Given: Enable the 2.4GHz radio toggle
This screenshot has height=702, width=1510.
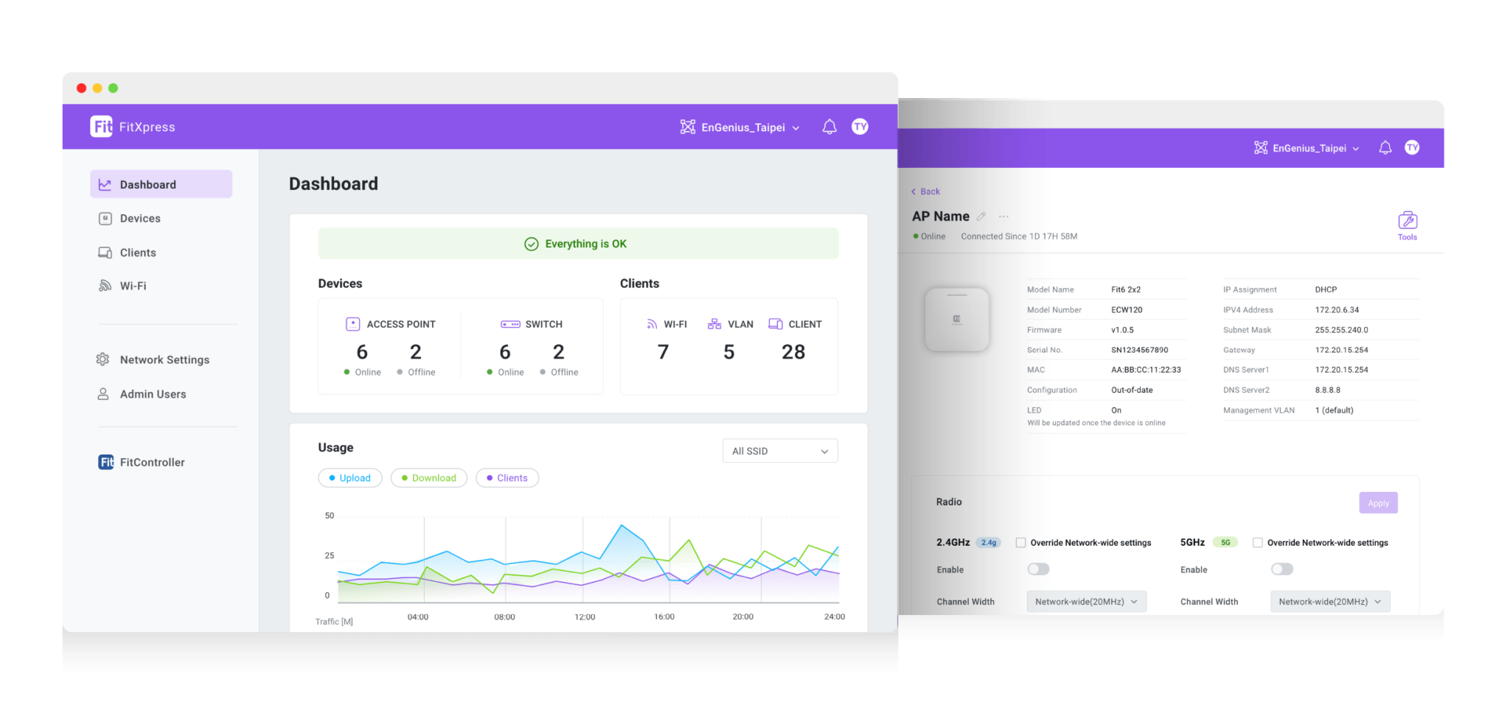Looking at the screenshot, I should [1038, 569].
